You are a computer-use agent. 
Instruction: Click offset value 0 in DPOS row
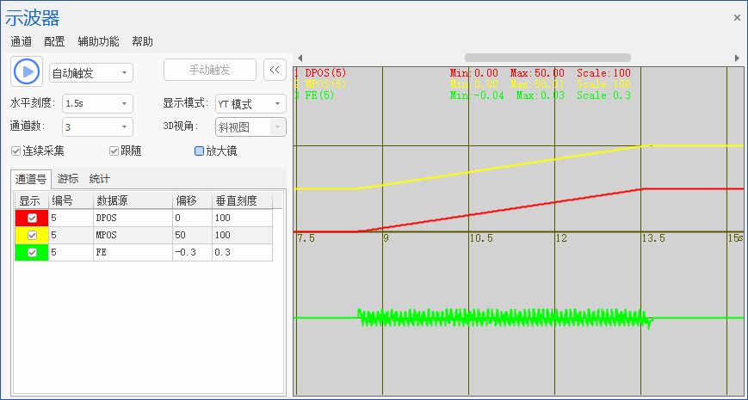coord(192,218)
